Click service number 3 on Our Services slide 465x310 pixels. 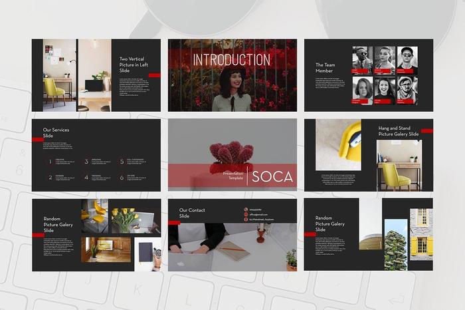click(86, 162)
